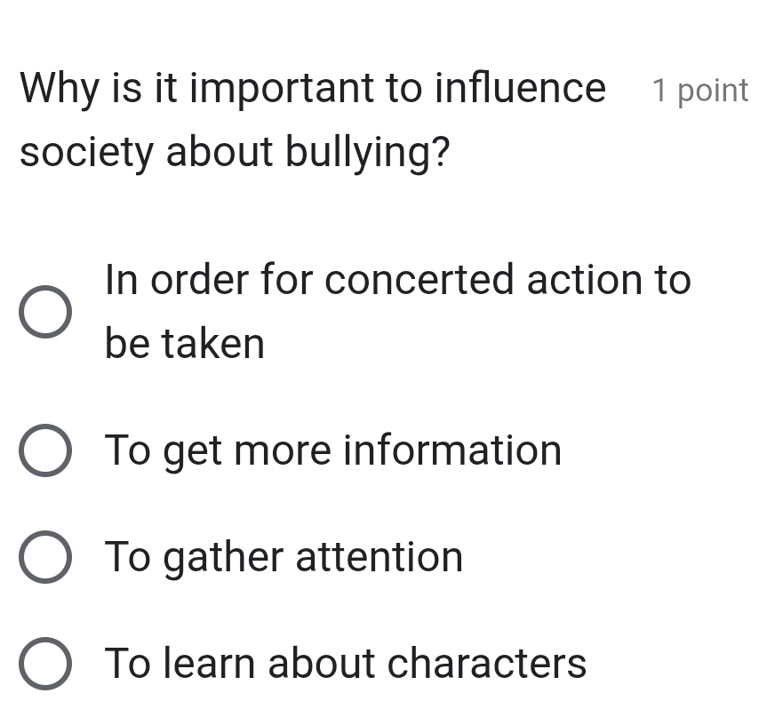Viewport: 767px width, 725px height.
Task: Tap the 'To learn about characters' label text
Action: coord(346,664)
